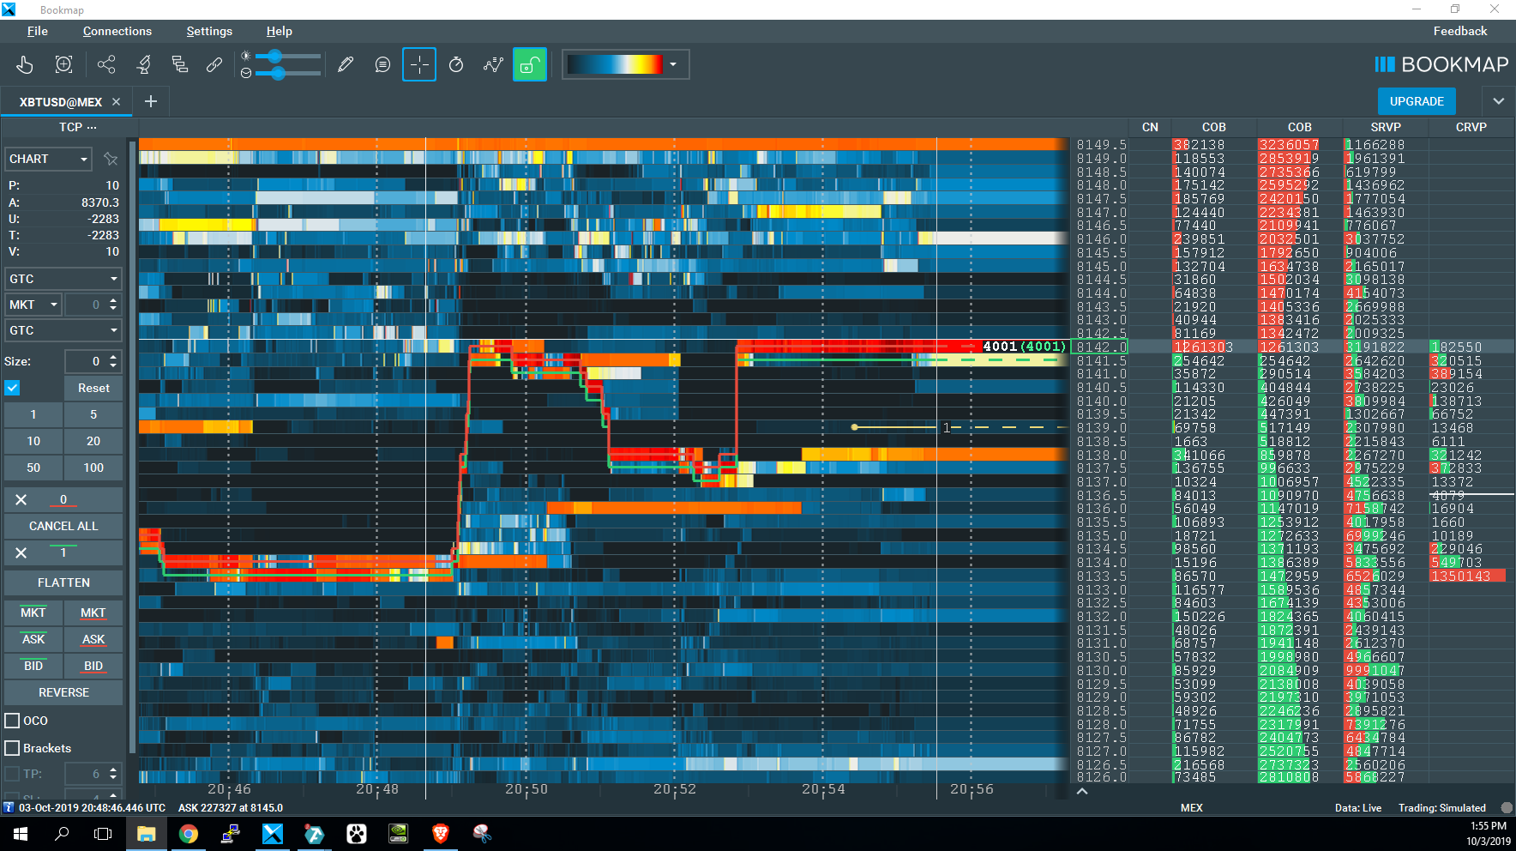The height and width of the screenshot is (851, 1516).
Task: Click the BOOKMAP logo
Action: coord(1441,64)
